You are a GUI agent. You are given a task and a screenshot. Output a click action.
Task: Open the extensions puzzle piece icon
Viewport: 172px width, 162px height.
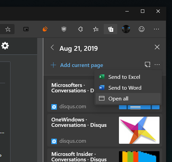[80, 29]
